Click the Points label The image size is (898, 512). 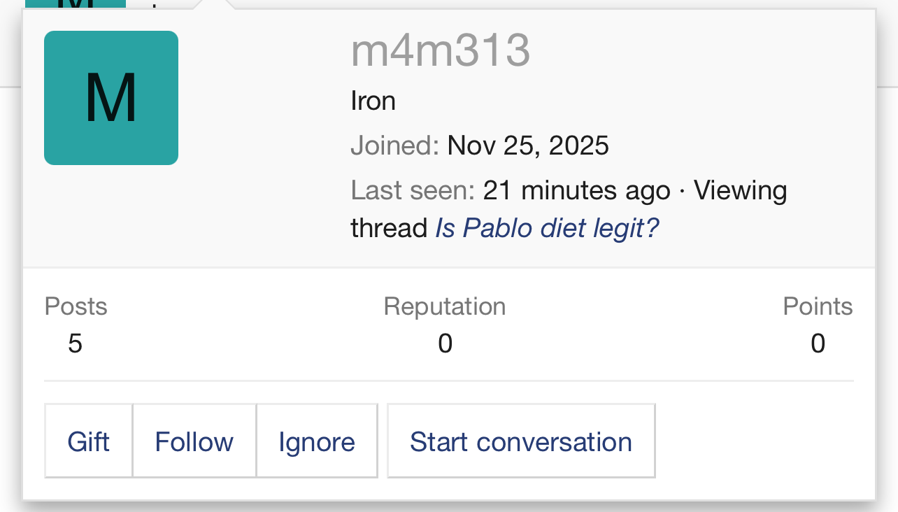click(818, 306)
